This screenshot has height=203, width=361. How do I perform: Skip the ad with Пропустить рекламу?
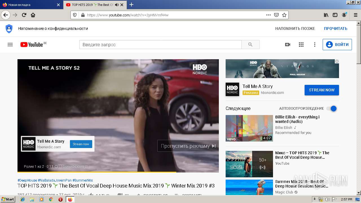click(x=188, y=146)
